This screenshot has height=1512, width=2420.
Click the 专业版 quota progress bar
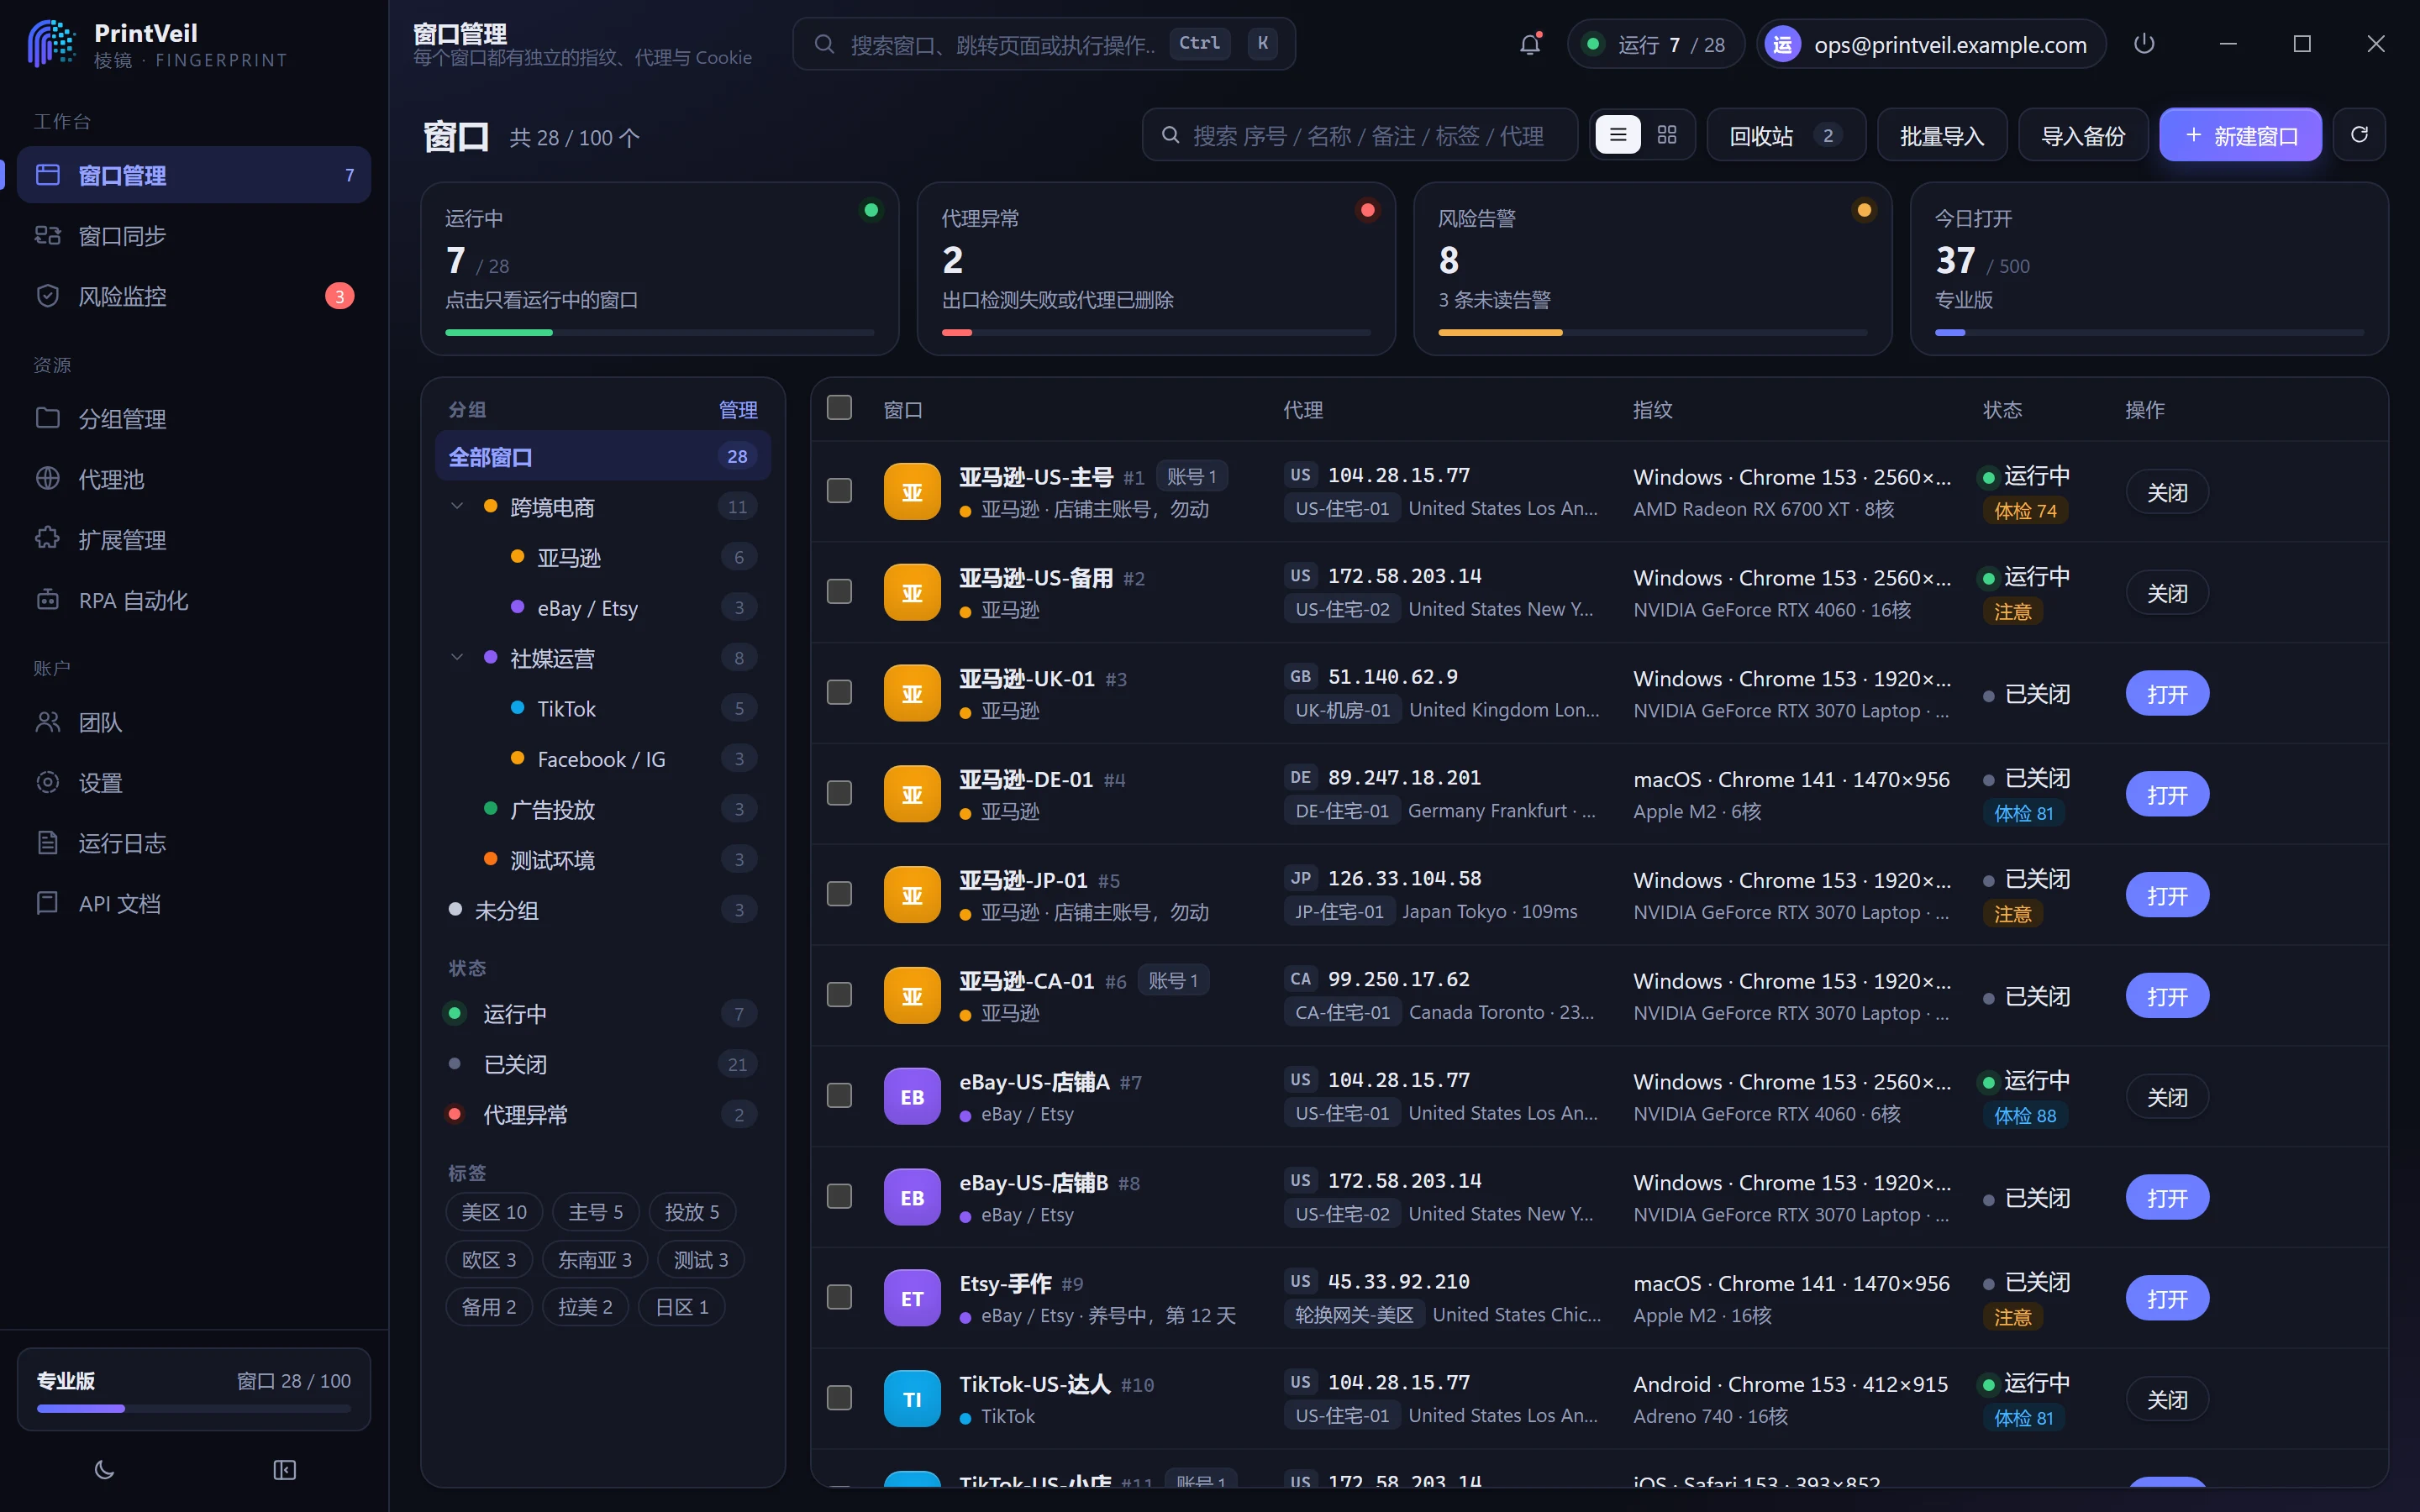[x=194, y=1408]
